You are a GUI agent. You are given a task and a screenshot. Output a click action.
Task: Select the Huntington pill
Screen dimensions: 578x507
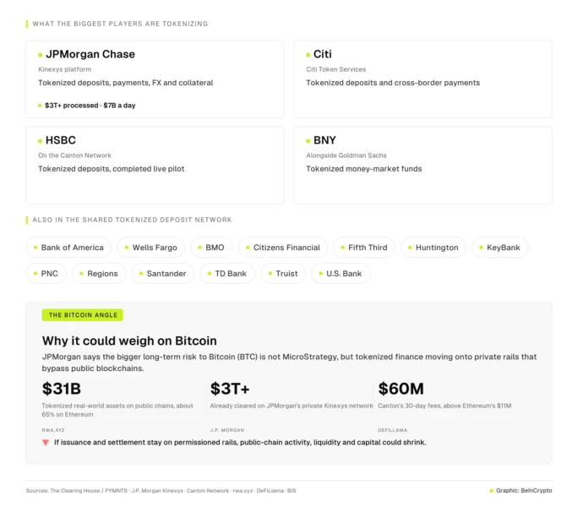coord(433,248)
